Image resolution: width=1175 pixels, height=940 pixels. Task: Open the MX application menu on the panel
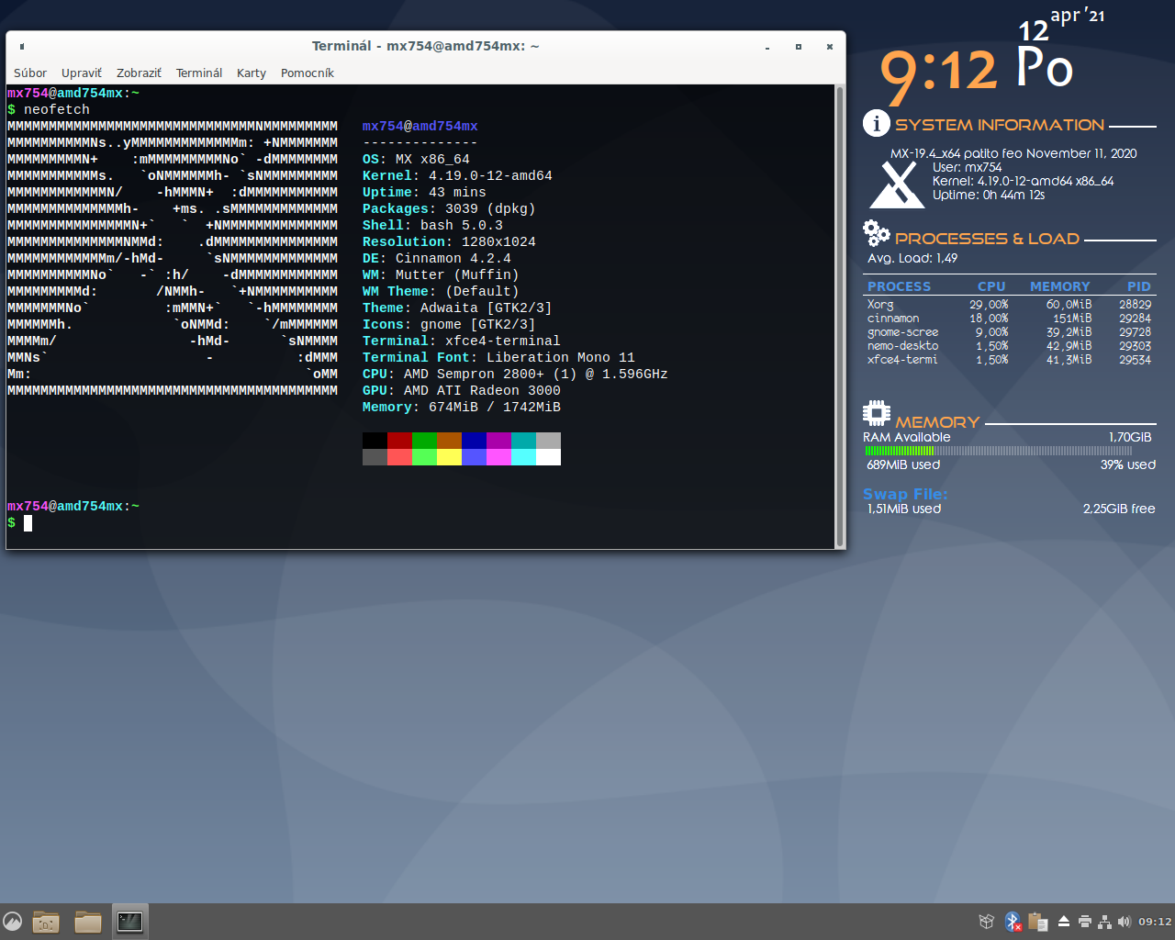12,921
